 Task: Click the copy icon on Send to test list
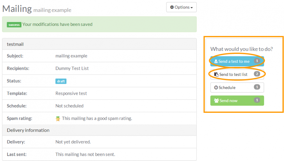(x=216, y=74)
